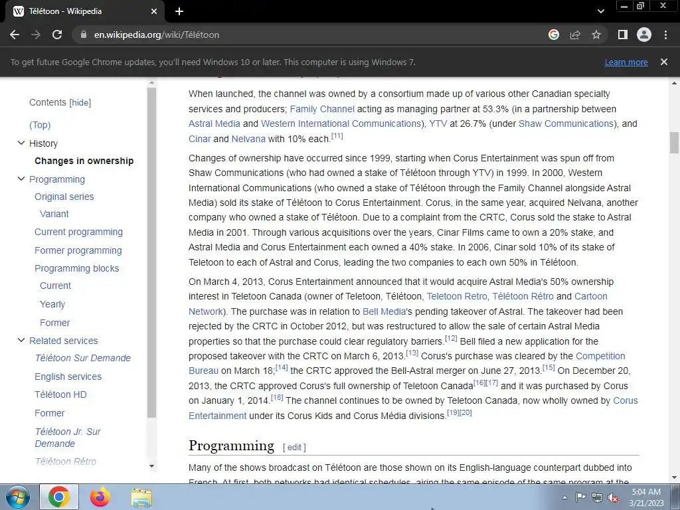This screenshot has height=510, width=680.
Task: Open Windows Explorer from the taskbar
Action: tap(141, 498)
